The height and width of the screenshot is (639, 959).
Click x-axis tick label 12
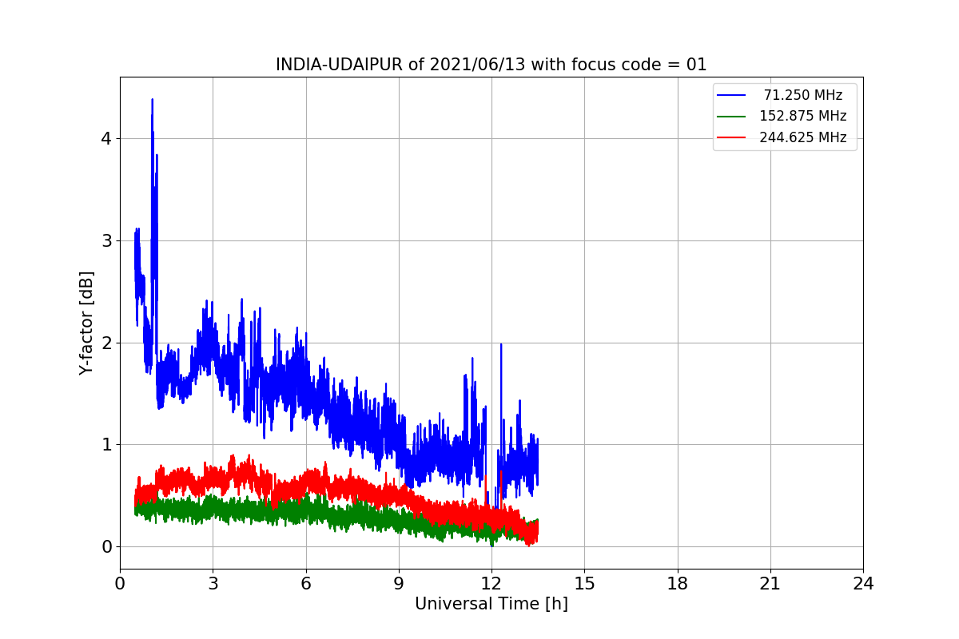point(491,584)
